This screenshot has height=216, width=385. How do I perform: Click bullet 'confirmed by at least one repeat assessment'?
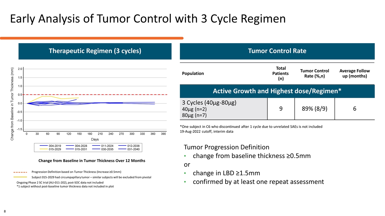258,182
